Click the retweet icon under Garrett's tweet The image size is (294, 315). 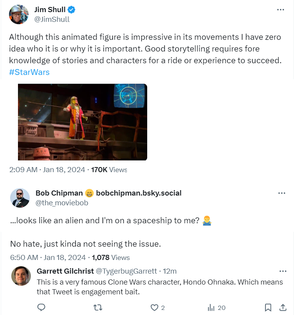(98, 307)
